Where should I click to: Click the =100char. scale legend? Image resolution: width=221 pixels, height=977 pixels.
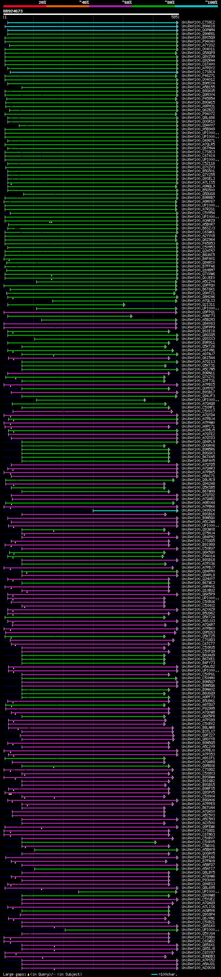(x=164, y=974)
